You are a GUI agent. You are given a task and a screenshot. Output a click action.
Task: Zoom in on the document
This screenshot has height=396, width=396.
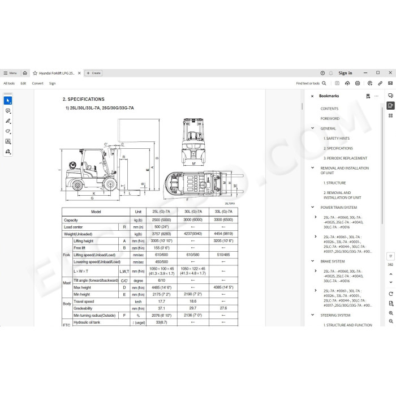click(x=391, y=313)
